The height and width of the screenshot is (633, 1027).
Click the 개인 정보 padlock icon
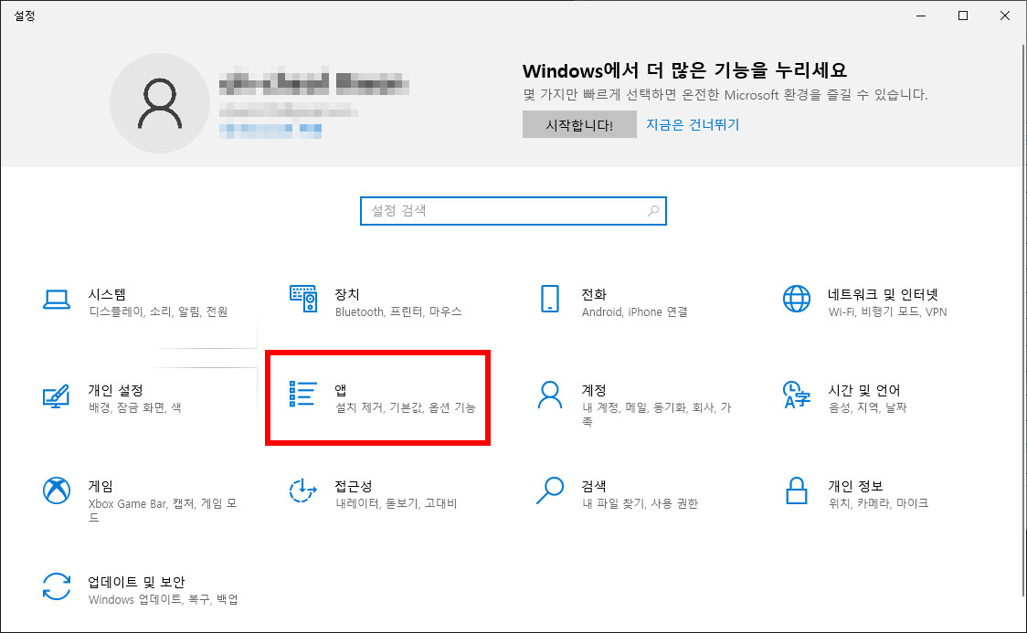click(797, 491)
